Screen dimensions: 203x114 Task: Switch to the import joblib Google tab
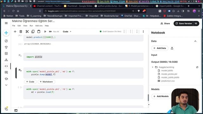170,6
